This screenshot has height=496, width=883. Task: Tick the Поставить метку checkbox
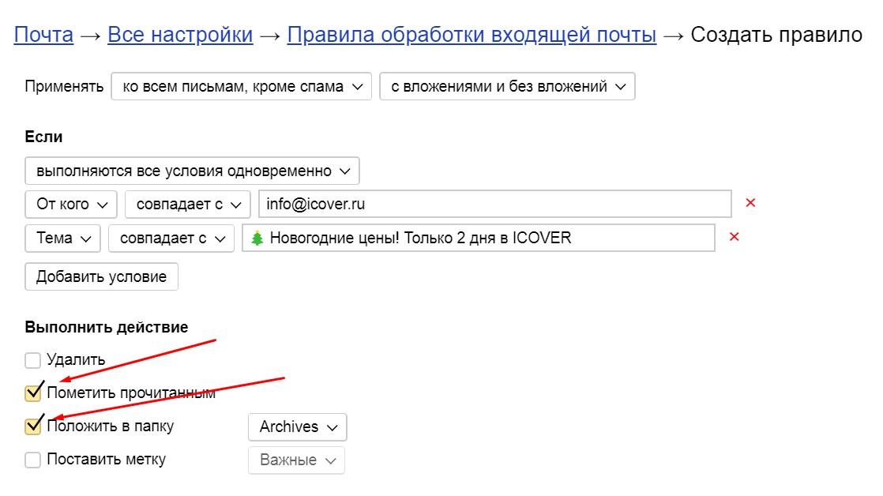[32, 460]
